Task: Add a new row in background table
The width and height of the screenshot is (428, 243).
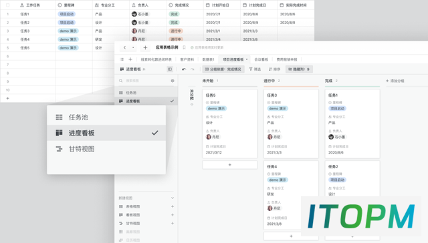Action: tap(7, 98)
